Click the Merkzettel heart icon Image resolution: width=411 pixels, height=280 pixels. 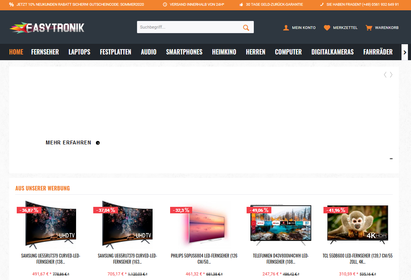327,27
